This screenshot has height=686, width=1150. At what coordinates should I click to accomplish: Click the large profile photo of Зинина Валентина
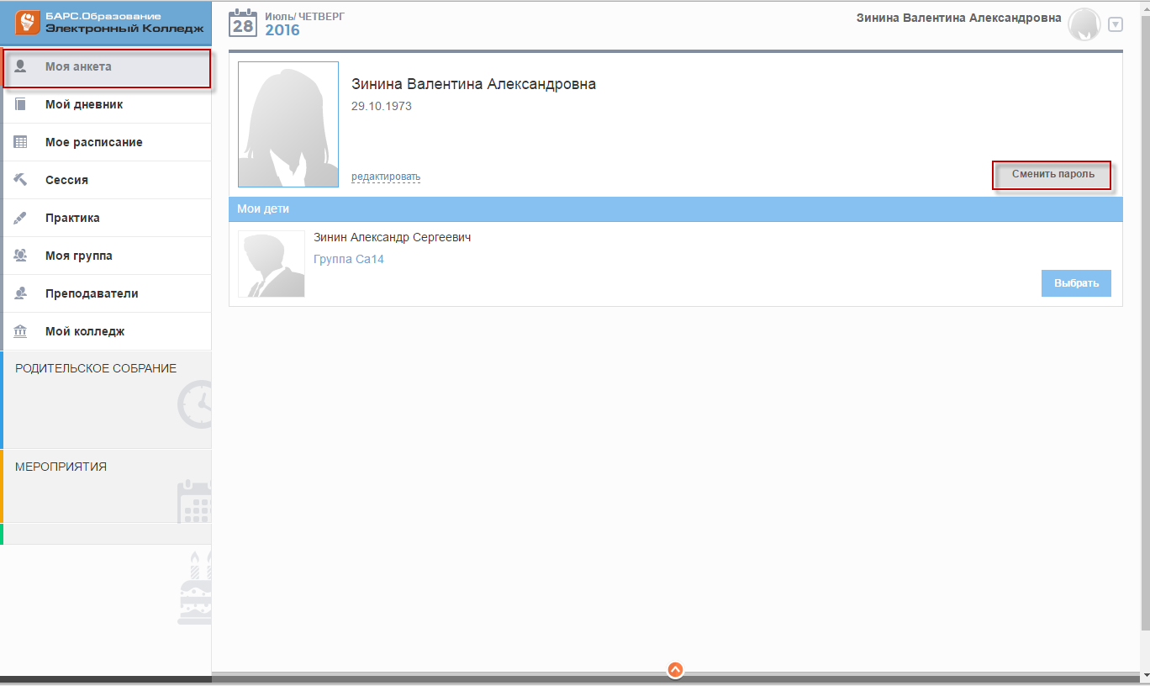coord(288,124)
